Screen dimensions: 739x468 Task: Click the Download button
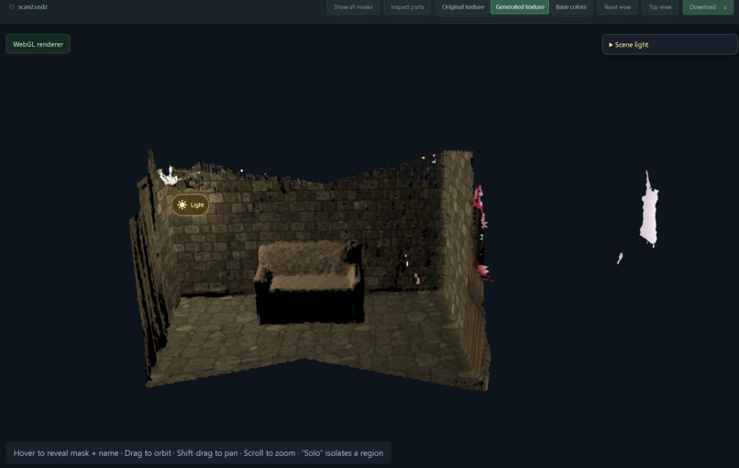708,7
